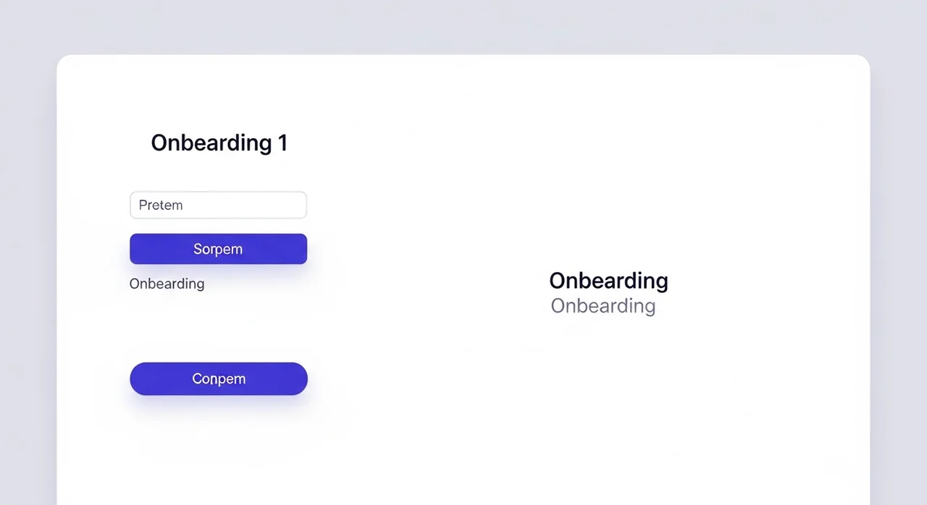The image size is (927, 505).
Task: Click Onbearding link below Sorpem button
Action: tap(167, 284)
